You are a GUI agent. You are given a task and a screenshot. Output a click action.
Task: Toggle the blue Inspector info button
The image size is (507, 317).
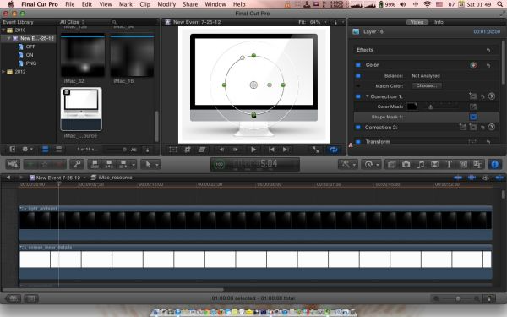pyautogui.click(x=494, y=164)
